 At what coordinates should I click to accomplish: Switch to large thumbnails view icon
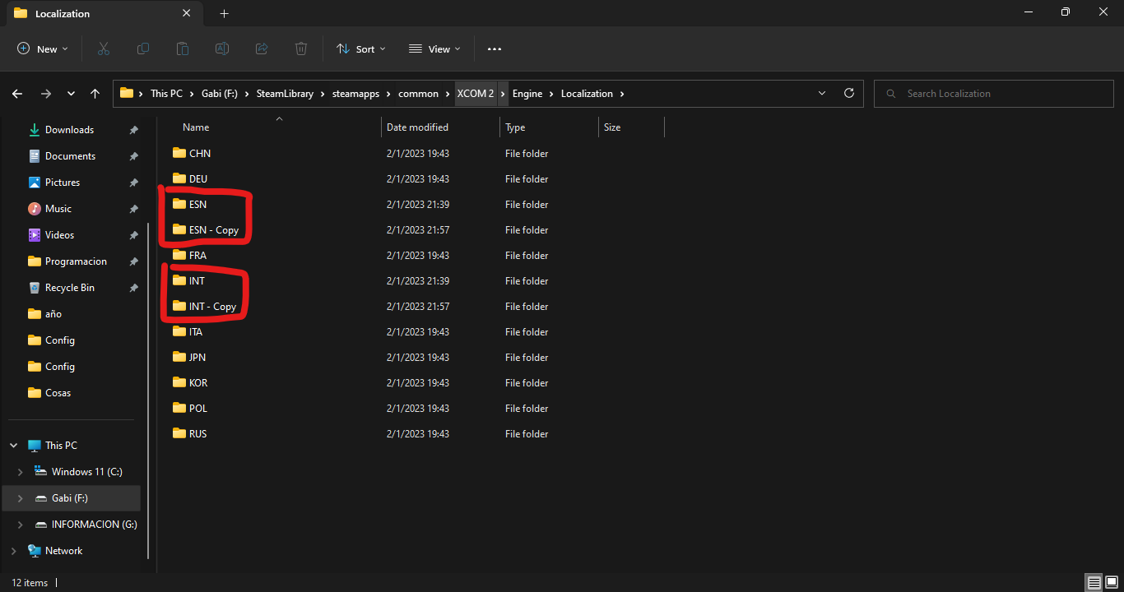pos(1111,583)
